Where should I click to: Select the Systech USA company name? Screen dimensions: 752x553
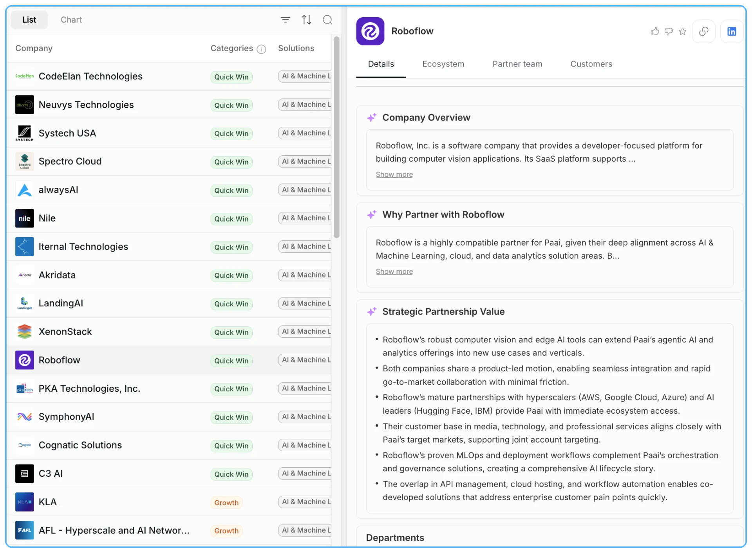(x=67, y=133)
